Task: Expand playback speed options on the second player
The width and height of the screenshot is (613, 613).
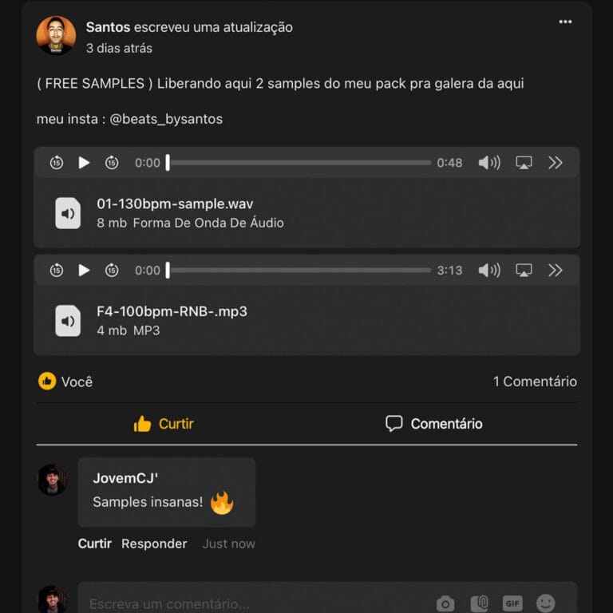Action: click(556, 271)
